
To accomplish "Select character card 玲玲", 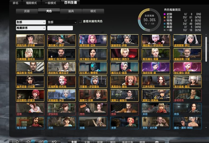I will point(93,109).
